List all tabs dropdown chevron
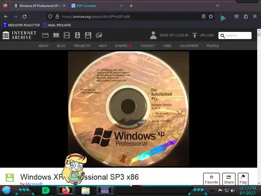This screenshot has height=196, width=261. click(x=218, y=6)
